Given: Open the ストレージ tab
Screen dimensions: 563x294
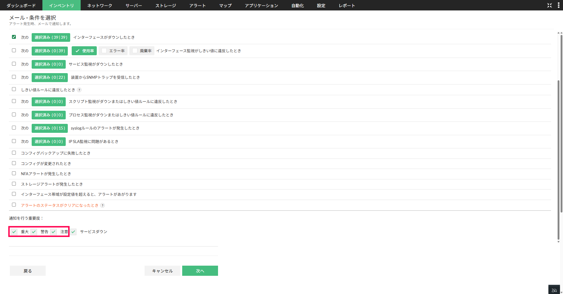Looking at the screenshot, I should click(166, 5).
